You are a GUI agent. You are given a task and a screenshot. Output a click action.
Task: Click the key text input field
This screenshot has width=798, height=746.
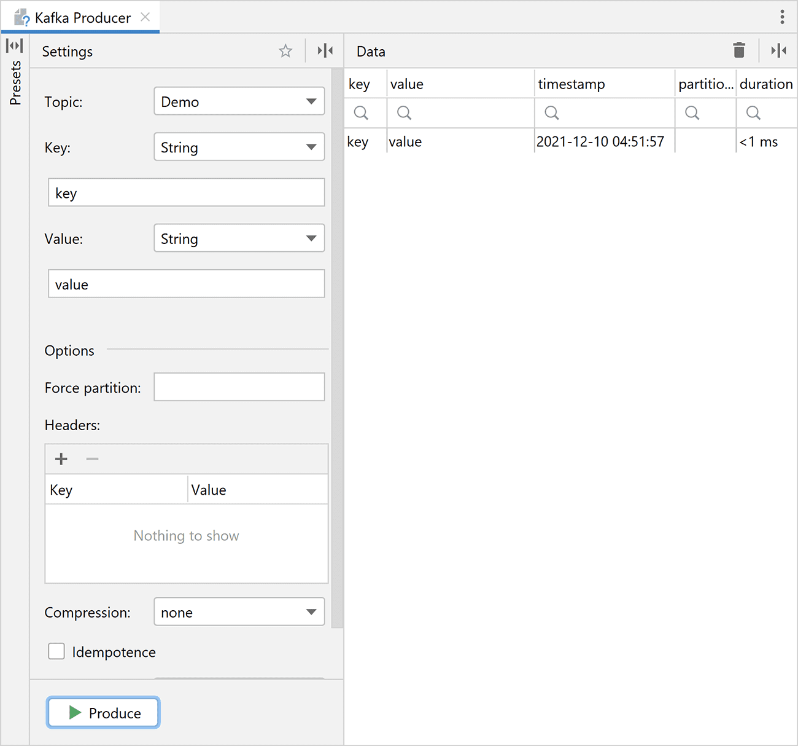coord(187,193)
